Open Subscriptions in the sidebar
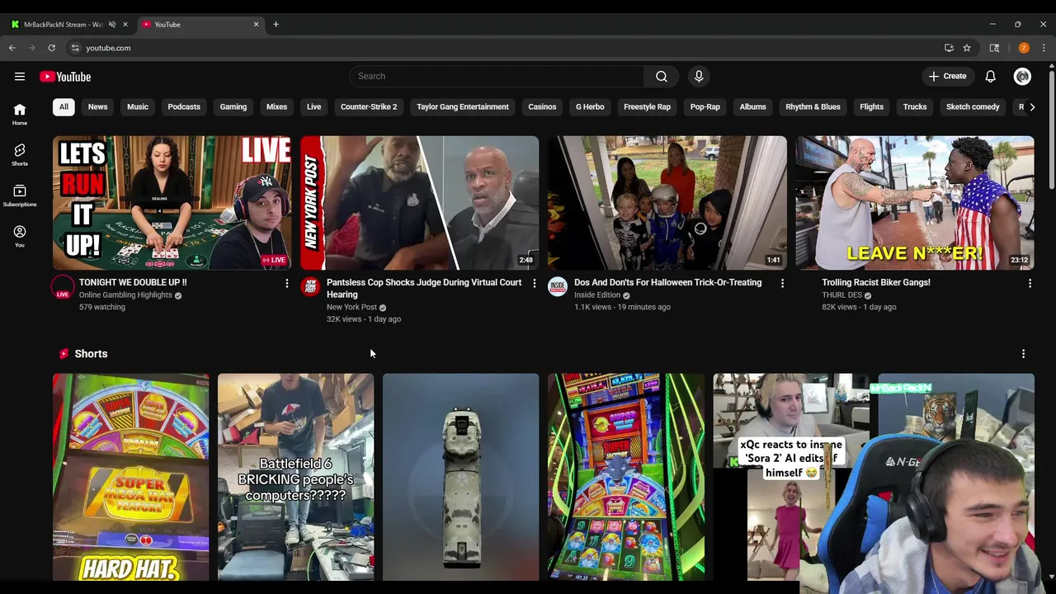1056x594 pixels. pyautogui.click(x=20, y=196)
